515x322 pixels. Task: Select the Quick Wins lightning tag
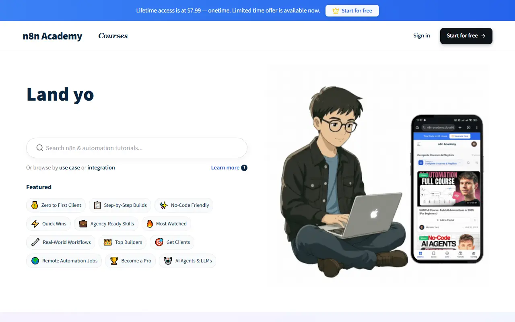(49, 224)
